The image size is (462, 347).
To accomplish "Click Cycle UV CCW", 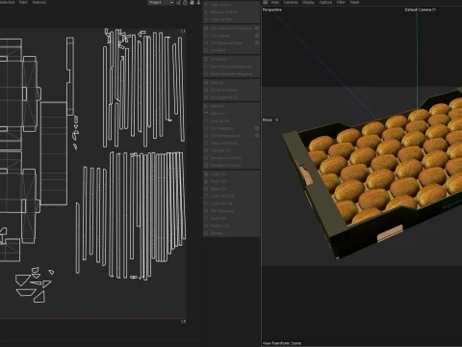I will [x=231, y=196].
